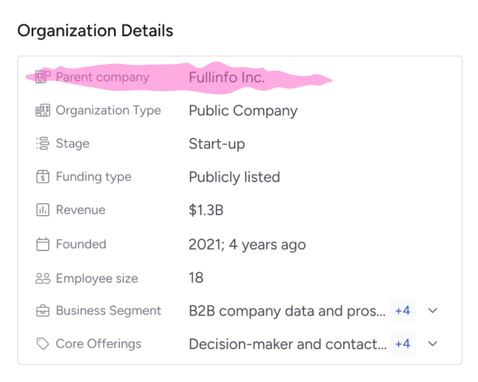Click the Founded calendar icon

tap(42, 244)
